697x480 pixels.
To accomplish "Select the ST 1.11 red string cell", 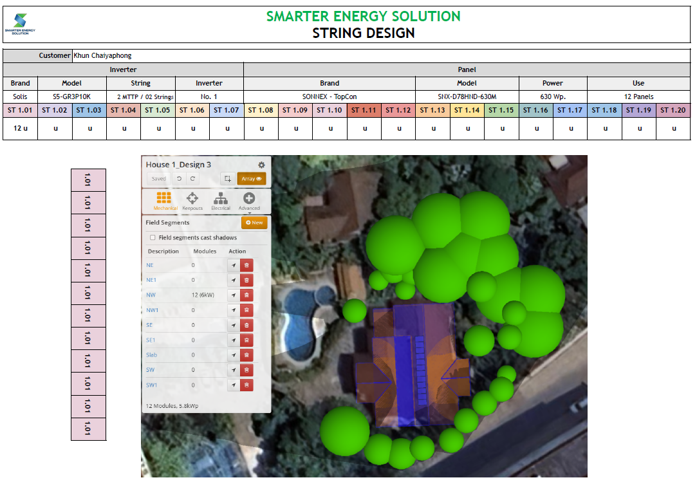I will click(x=364, y=110).
